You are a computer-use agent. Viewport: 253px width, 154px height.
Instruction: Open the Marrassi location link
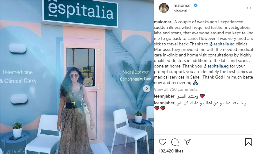180,11
